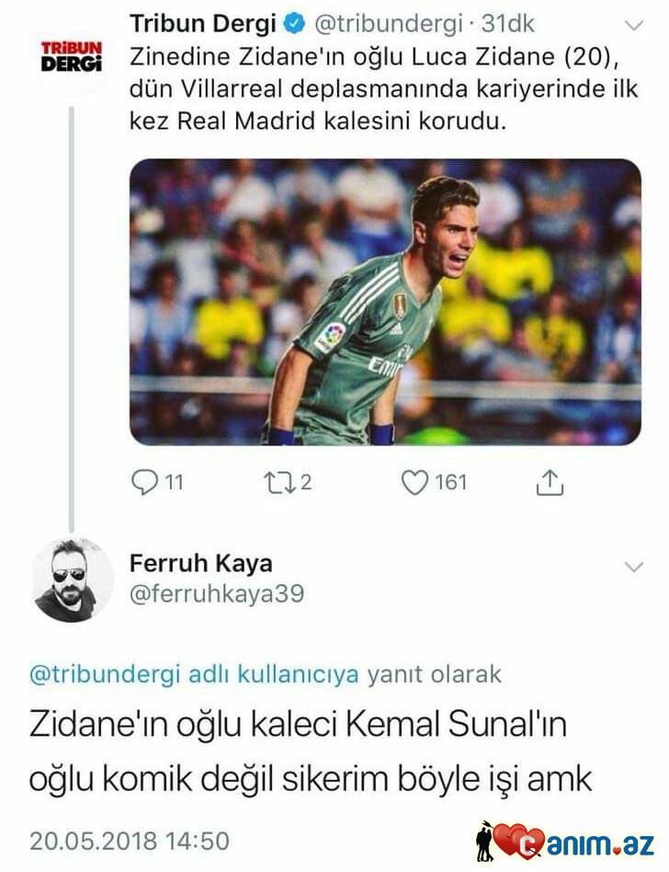Like the tweet with the heart icon
This screenshot has height=872, width=669.
tap(416, 482)
